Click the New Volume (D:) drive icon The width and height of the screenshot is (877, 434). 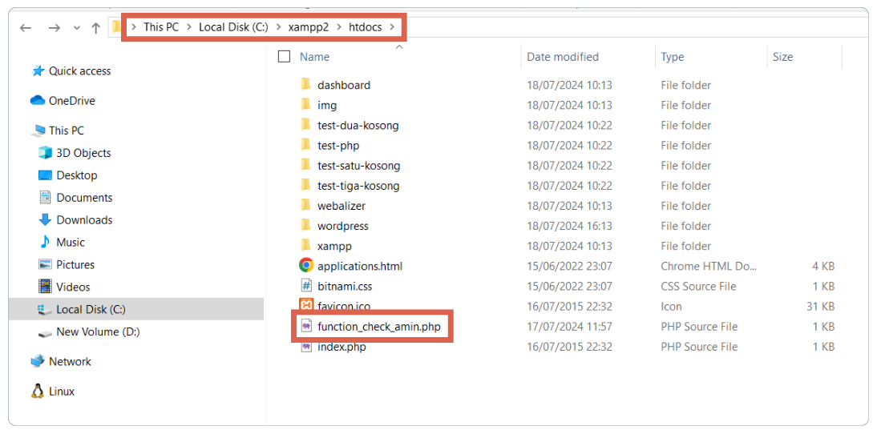[45, 332]
